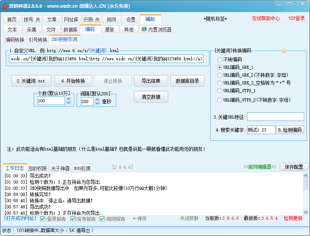Click the 关键URL特征 input field

(x=275, y=117)
